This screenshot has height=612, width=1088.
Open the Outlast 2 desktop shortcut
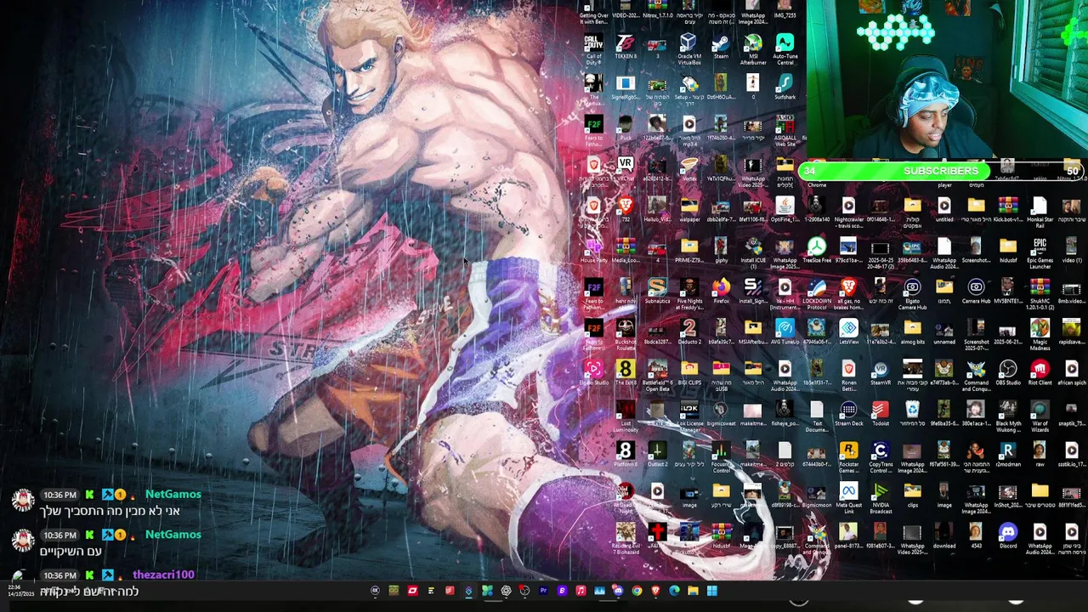click(x=657, y=454)
